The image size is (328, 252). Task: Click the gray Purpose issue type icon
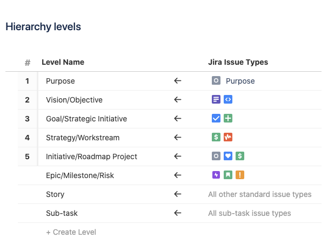tap(216, 81)
